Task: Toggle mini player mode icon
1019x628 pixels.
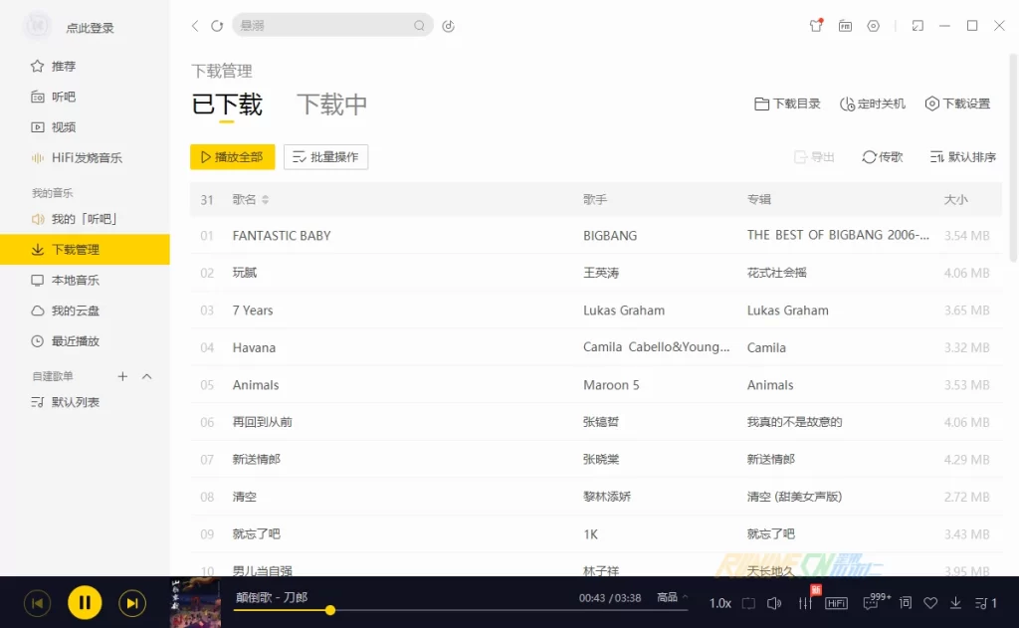Action: tap(917, 26)
